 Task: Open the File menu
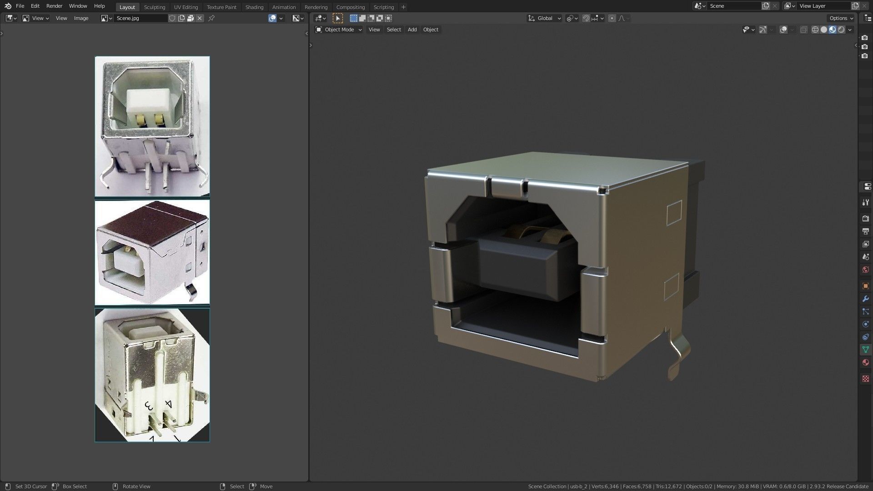[x=20, y=6]
